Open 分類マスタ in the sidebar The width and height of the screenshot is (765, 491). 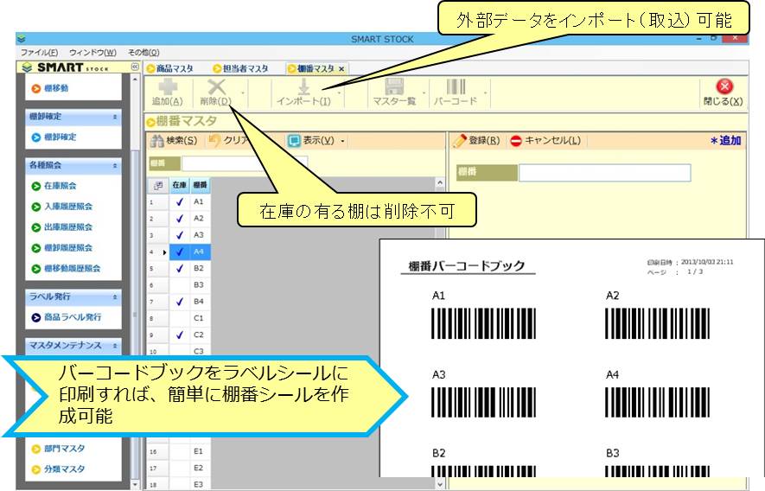click(58, 469)
